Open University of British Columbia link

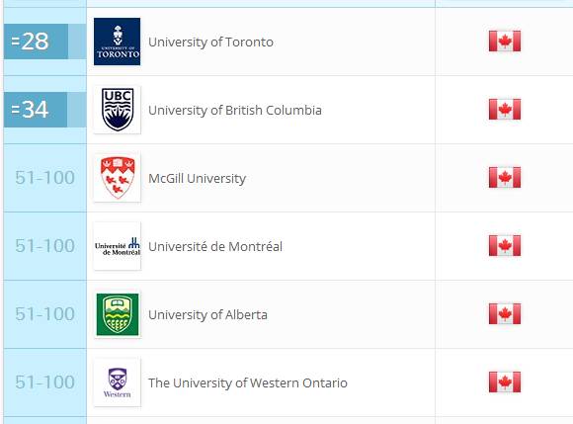(x=235, y=111)
